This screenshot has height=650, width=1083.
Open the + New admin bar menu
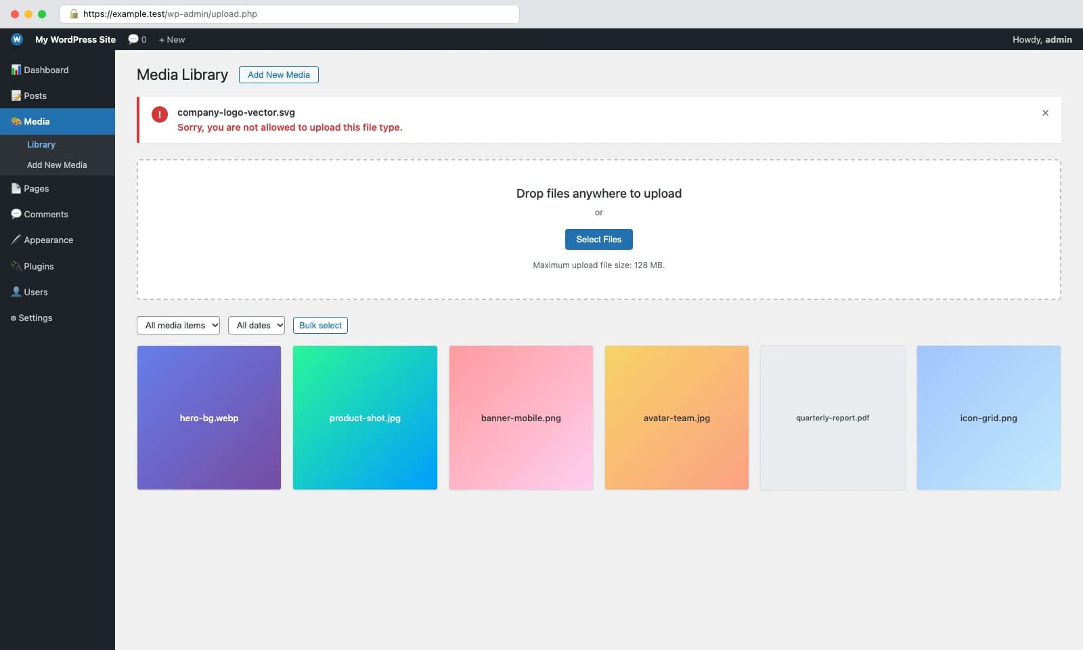click(x=172, y=39)
